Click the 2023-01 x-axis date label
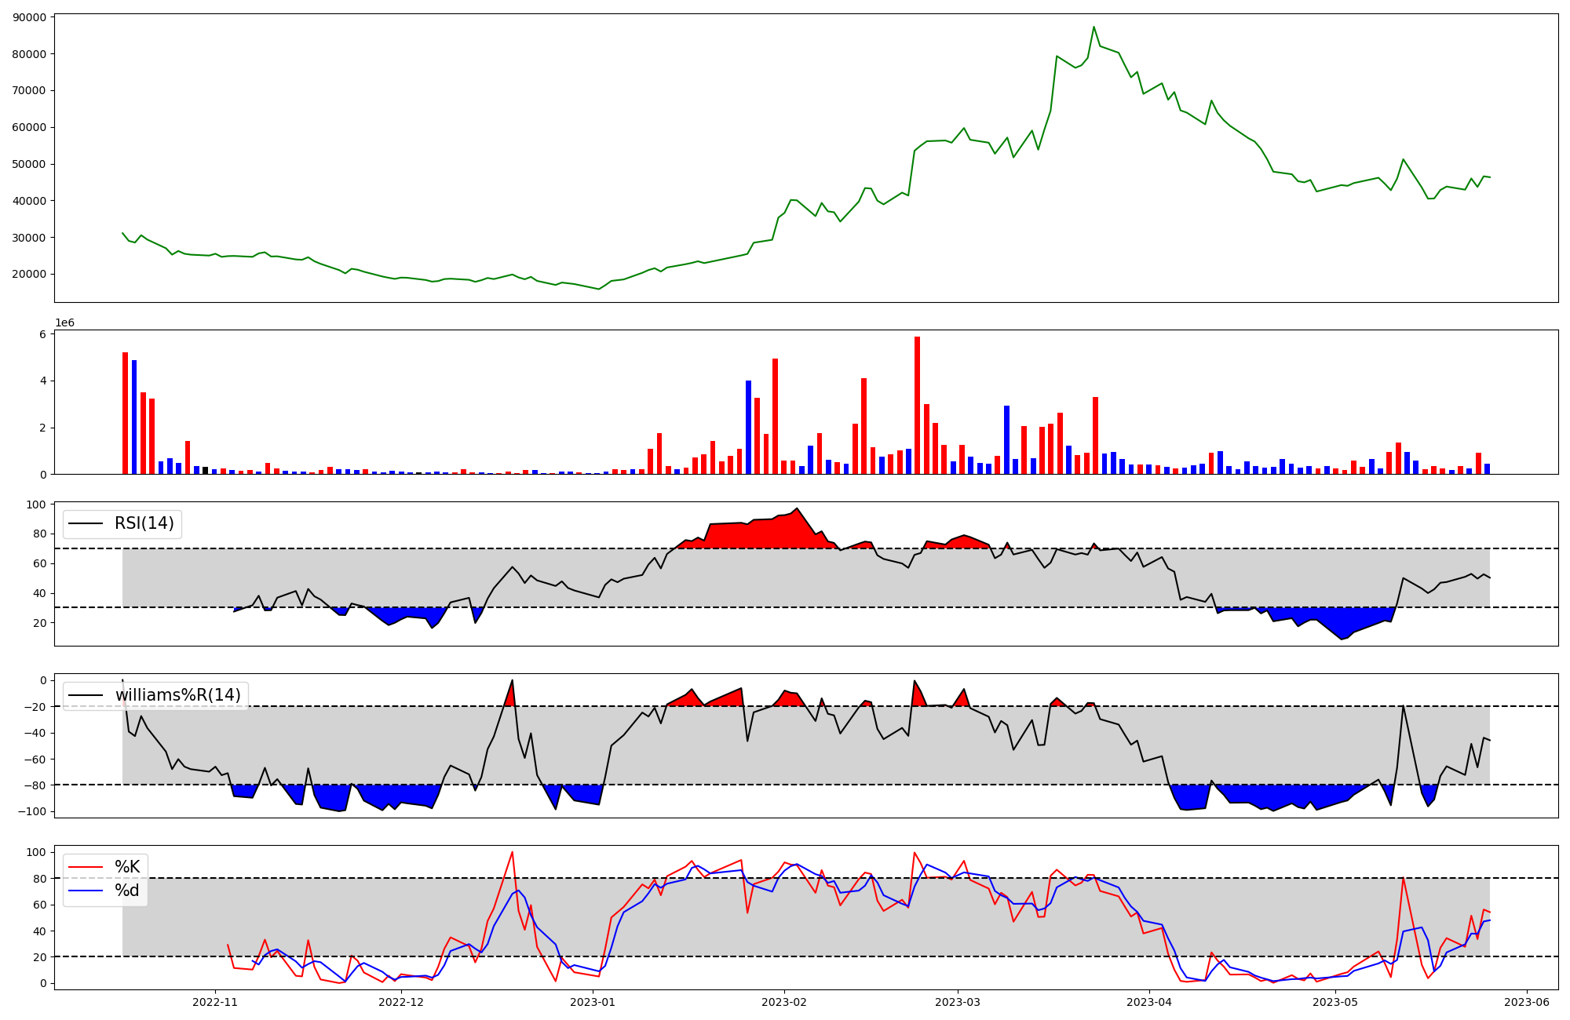The image size is (1570, 1020). [593, 1002]
